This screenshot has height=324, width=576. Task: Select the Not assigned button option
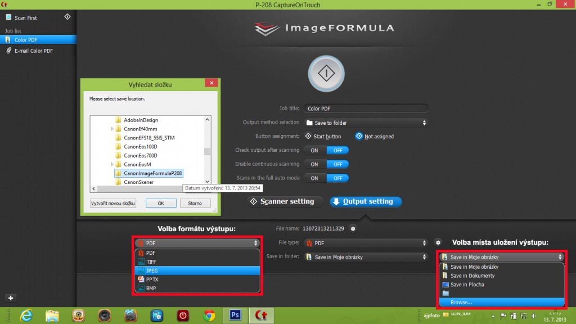375,136
